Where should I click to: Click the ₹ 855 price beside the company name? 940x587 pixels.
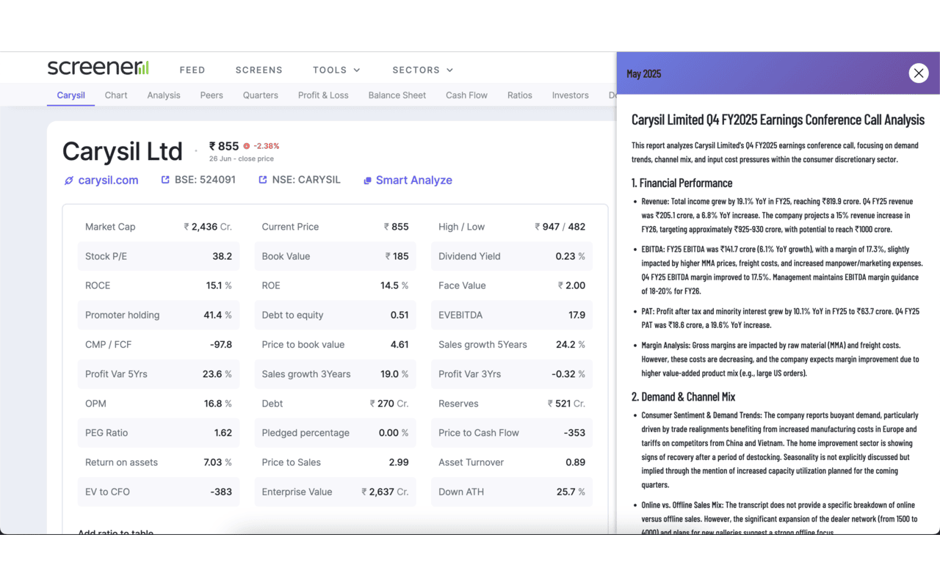click(224, 146)
